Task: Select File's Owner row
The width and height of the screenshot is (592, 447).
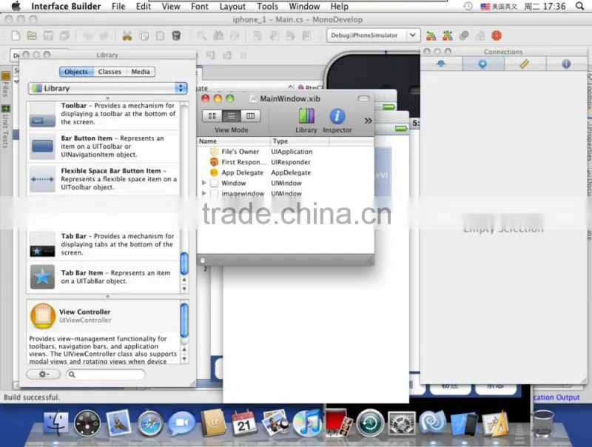Action: click(x=286, y=152)
